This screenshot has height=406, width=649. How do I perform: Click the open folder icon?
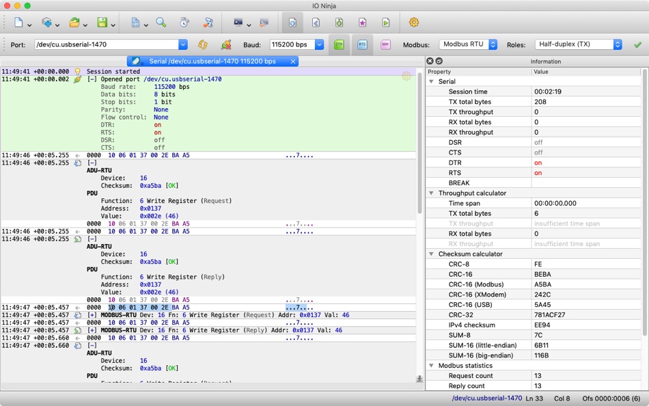pos(74,23)
